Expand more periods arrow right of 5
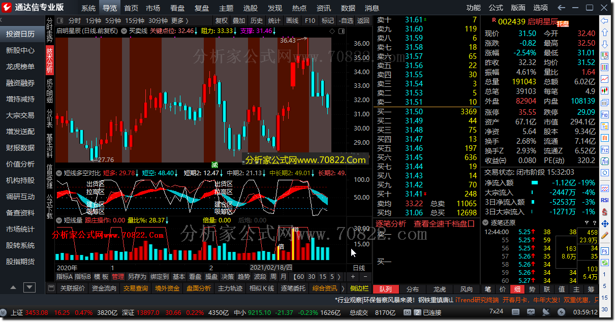Viewport: 616px width, 322px height. 340,277
